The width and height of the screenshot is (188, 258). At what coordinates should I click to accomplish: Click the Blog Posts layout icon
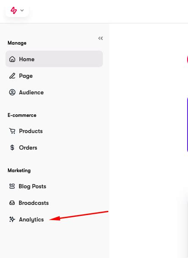(12, 186)
